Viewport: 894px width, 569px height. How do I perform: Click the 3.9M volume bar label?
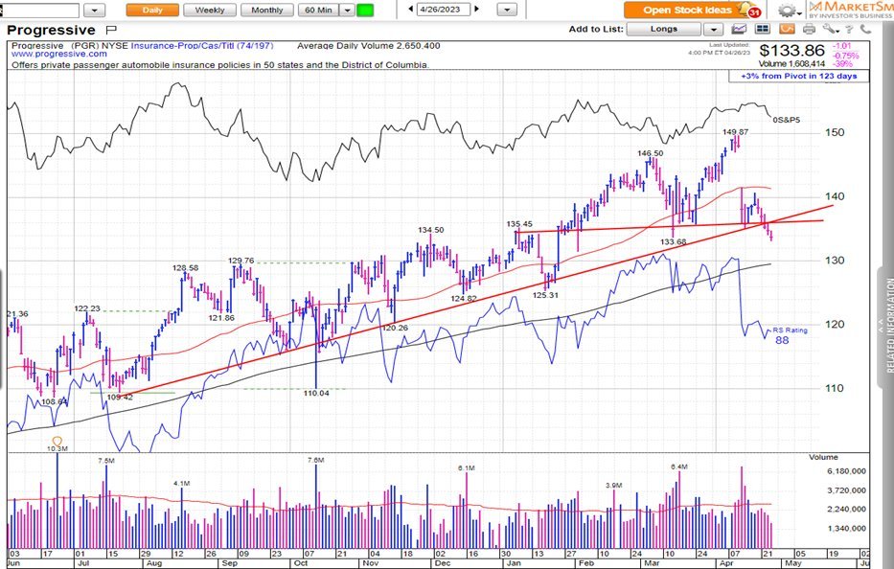point(614,486)
